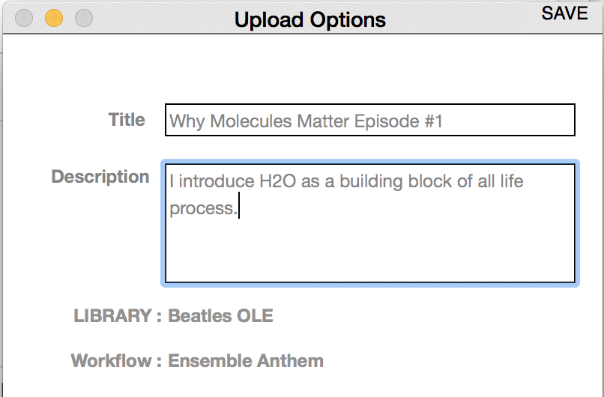
Task: Click the yellow minimize window button
Action: click(x=54, y=18)
